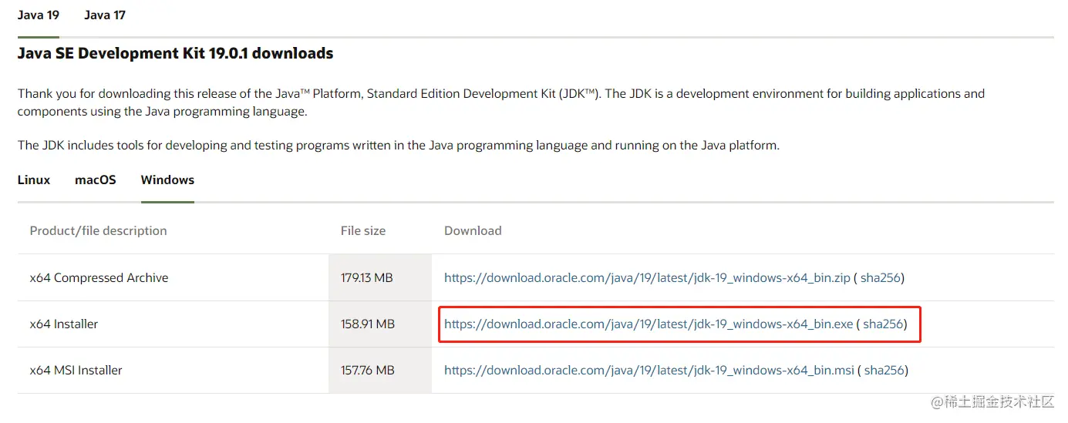Download the jdk-19_windows-x64_bin.exe installer link
The image size is (1068, 423).
[649, 324]
